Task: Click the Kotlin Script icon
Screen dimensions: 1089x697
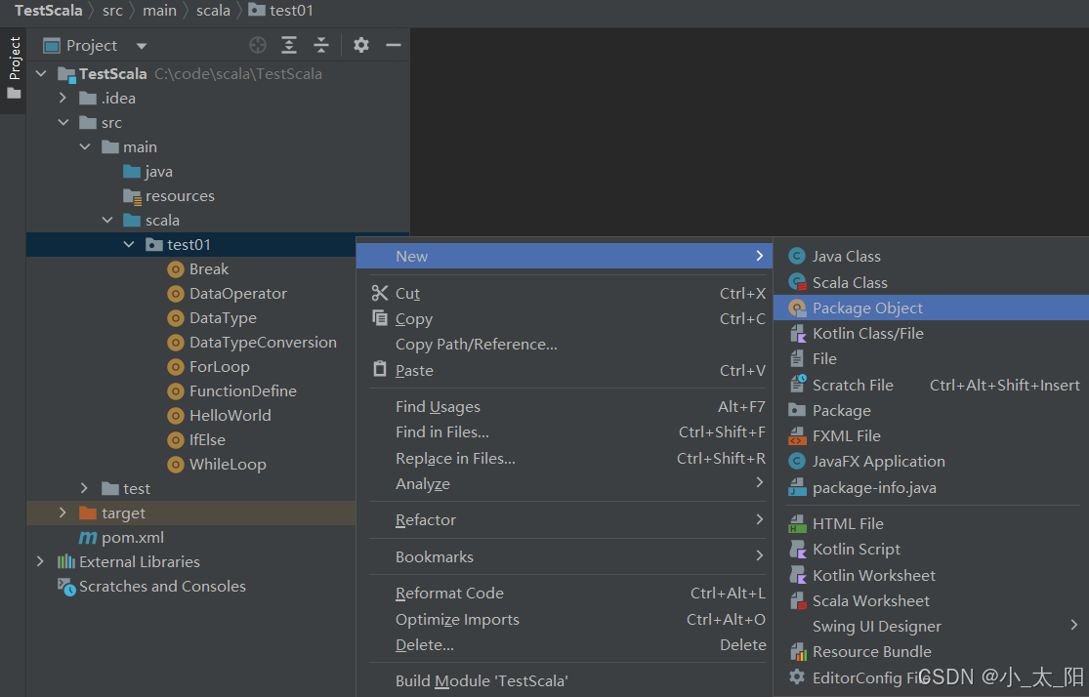Action: coord(797,550)
